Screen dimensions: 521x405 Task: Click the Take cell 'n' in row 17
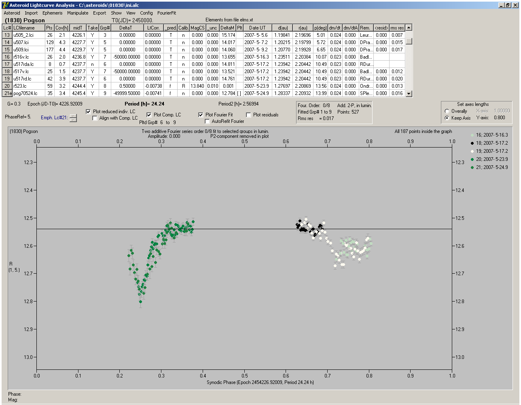tap(93, 64)
